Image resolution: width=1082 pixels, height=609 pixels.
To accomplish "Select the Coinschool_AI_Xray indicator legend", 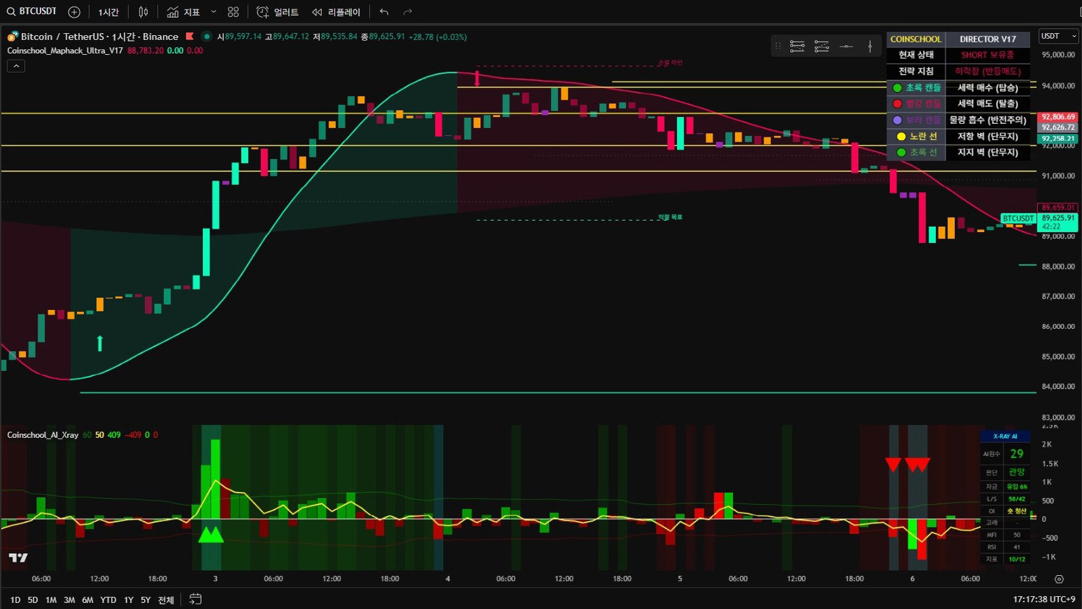I will (43, 435).
